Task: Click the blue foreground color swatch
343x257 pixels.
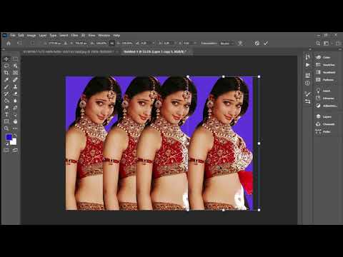Action: 9,137
